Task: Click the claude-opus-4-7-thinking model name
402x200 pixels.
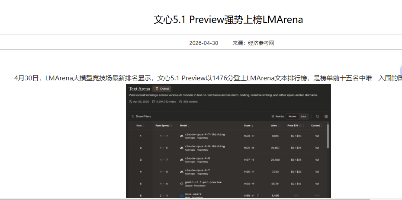Action: (x=205, y=134)
